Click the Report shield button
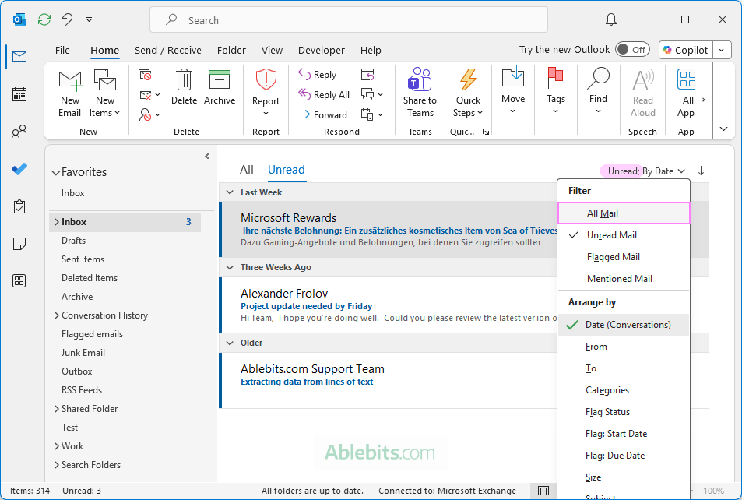 point(266,93)
